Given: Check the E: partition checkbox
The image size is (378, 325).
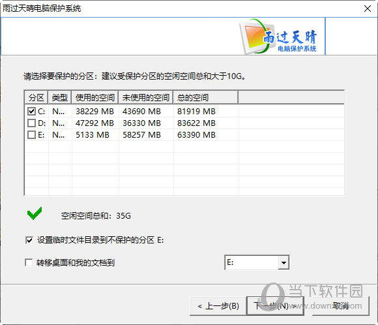Looking at the screenshot, I should pos(31,134).
